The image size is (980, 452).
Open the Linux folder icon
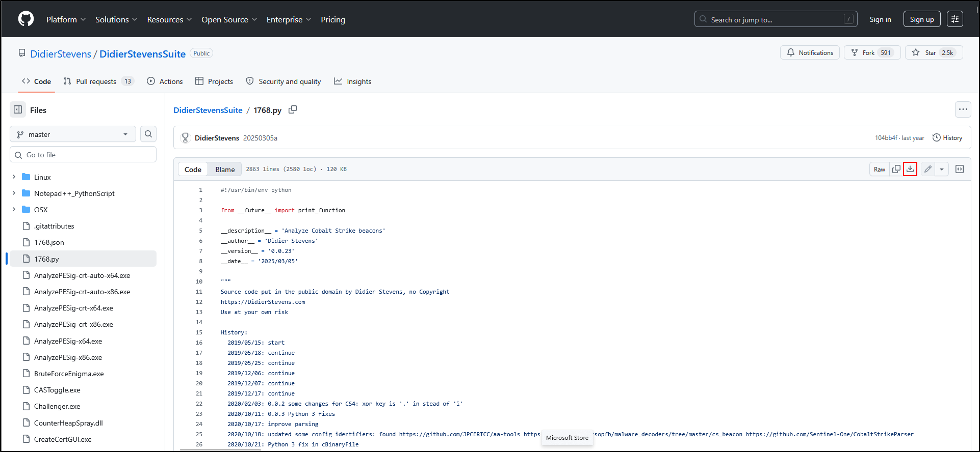click(x=27, y=177)
